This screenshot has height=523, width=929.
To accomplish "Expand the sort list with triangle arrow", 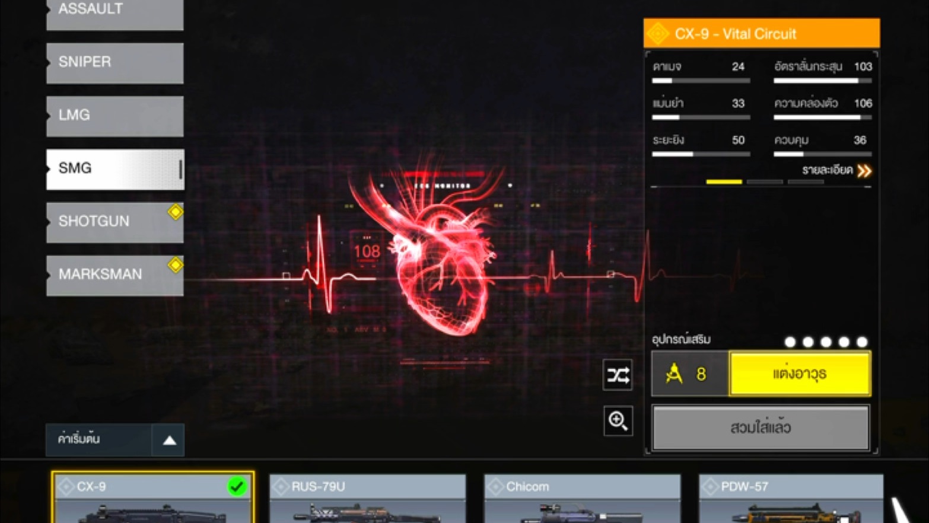I will click(x=169, y=440).
